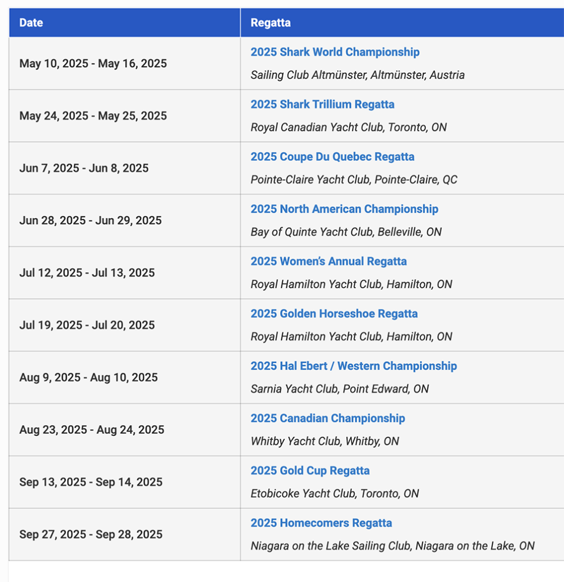Open the 2025 Homecomers Regatta link
Screen dimensions: 564x582
[x=321, y=523]
